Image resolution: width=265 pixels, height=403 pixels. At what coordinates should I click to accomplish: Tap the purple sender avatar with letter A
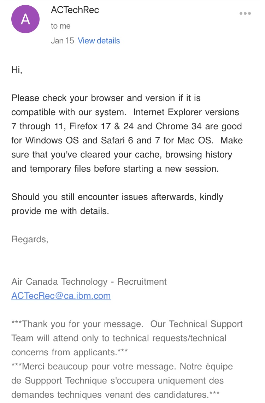25,19
